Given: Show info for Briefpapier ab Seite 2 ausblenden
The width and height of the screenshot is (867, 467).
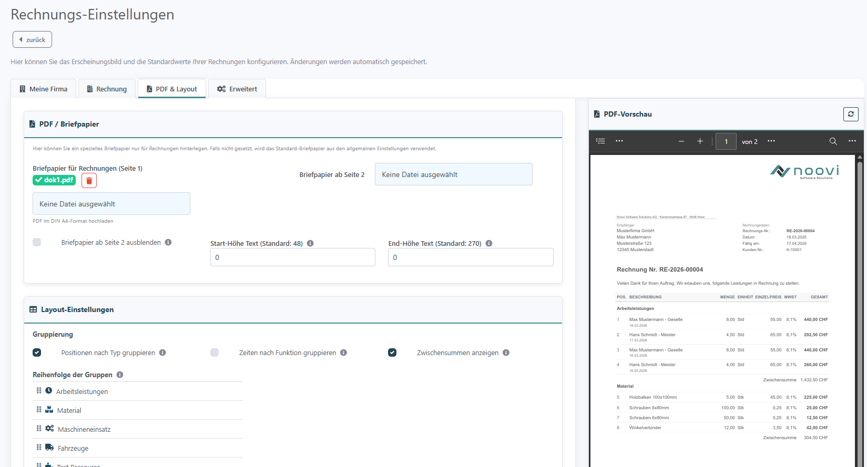Looking at the screenshot, I should (168, 242).
